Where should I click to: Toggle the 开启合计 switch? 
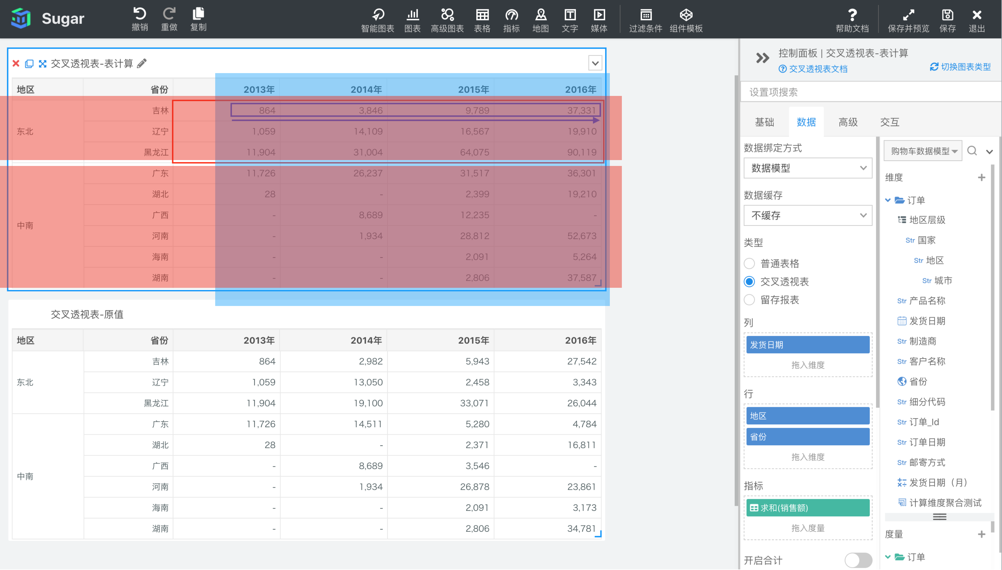858,560
